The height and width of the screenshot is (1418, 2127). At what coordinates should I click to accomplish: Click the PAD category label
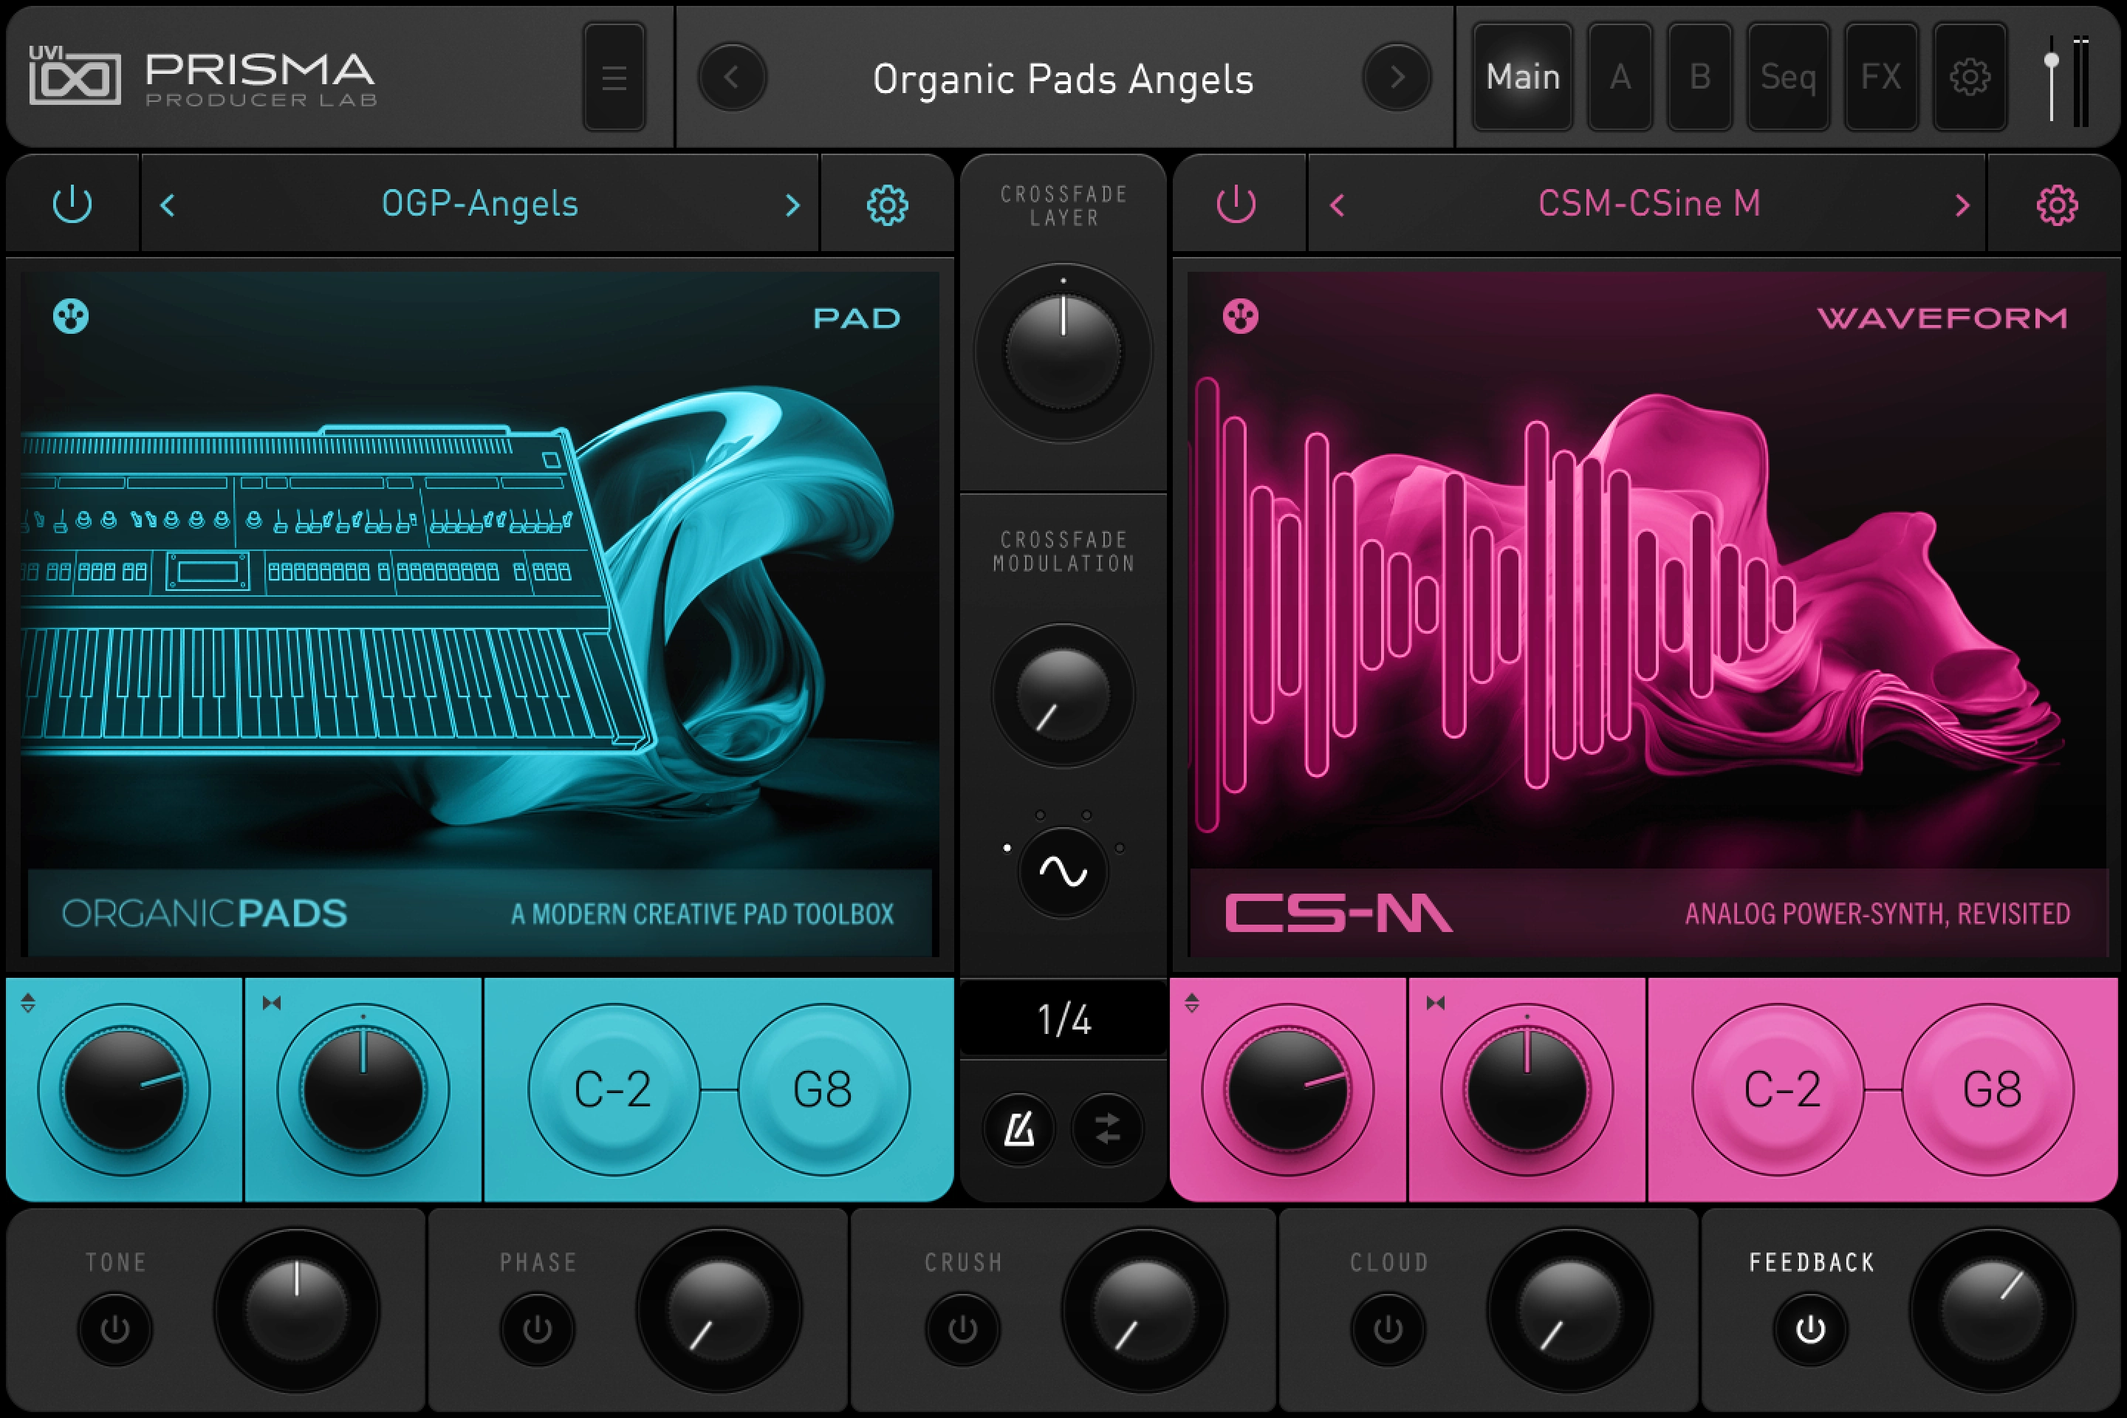click(857, 318)
